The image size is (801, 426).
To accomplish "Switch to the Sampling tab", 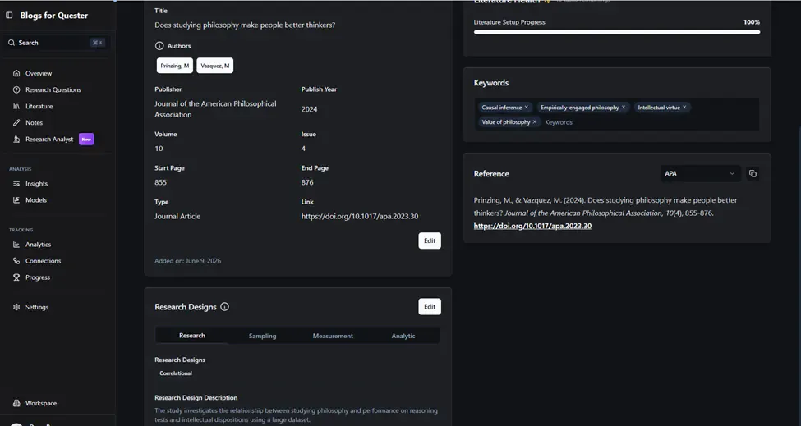I will pos(263,336).
